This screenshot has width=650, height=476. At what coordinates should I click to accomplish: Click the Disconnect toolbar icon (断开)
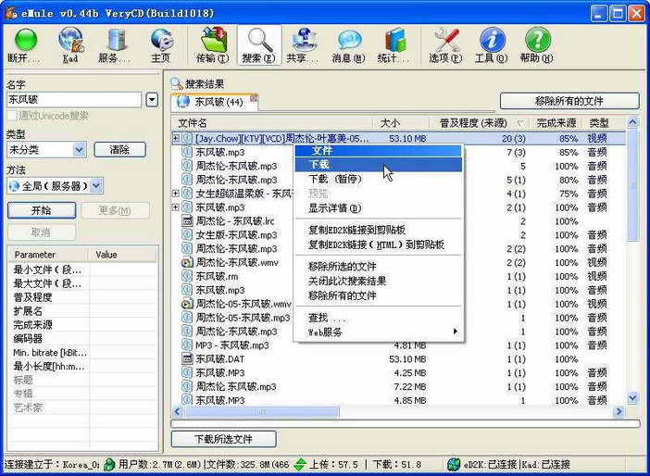click(25, 44)
